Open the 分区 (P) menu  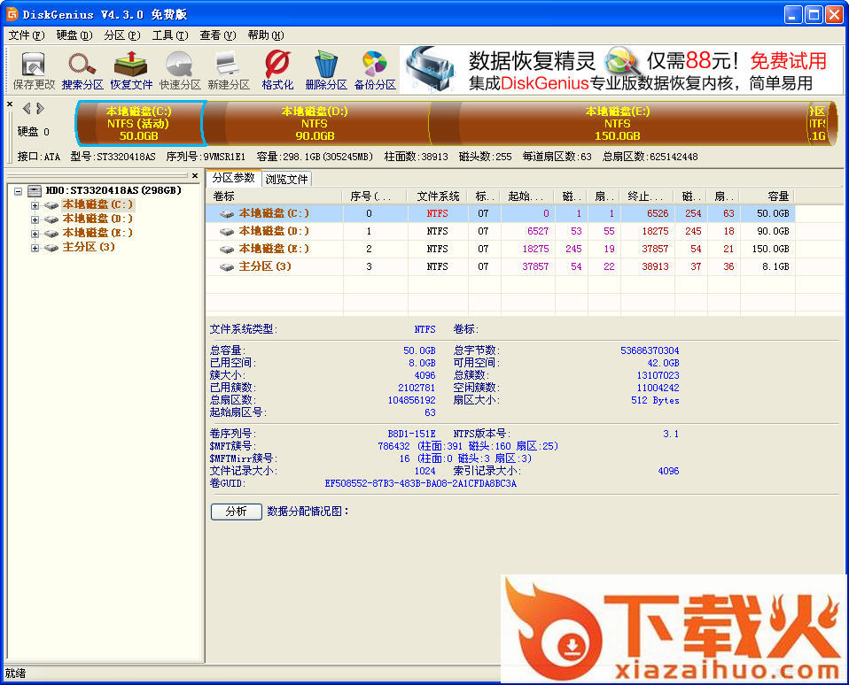[121, 35]
